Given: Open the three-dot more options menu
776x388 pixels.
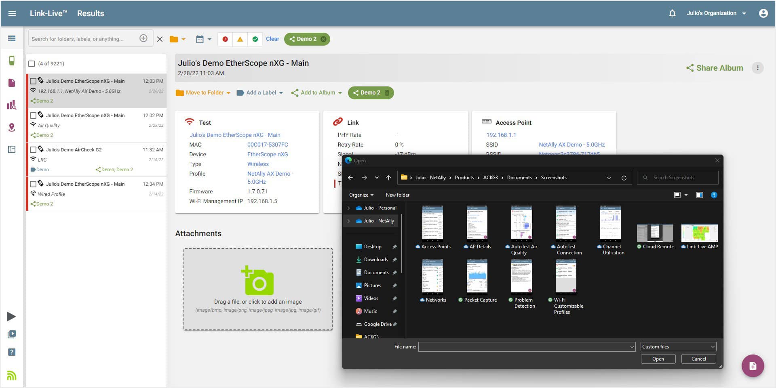Looking at the screenshot, I should pos(758,68).
